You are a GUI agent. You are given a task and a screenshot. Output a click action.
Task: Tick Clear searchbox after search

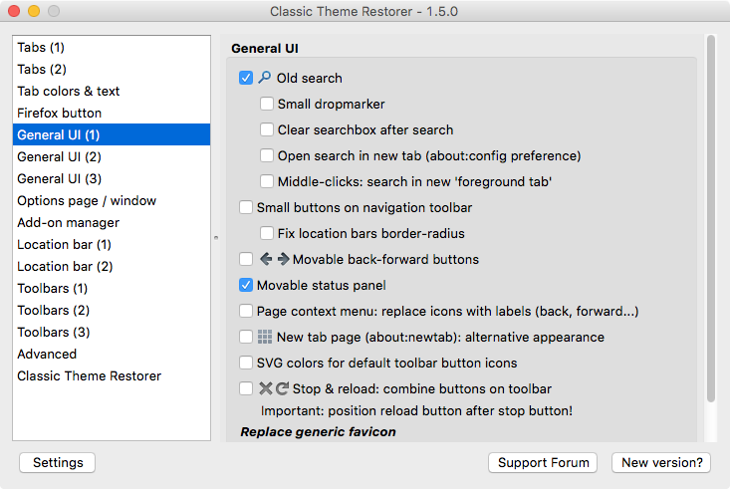point(267,129)
